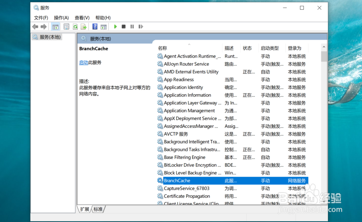Viewport: 362px width, 222px height.
Task: Start BranchCache with the green play icon
Action: coord(115,26)
